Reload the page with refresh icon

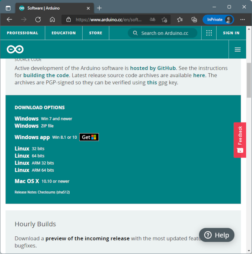click(38, 20)
